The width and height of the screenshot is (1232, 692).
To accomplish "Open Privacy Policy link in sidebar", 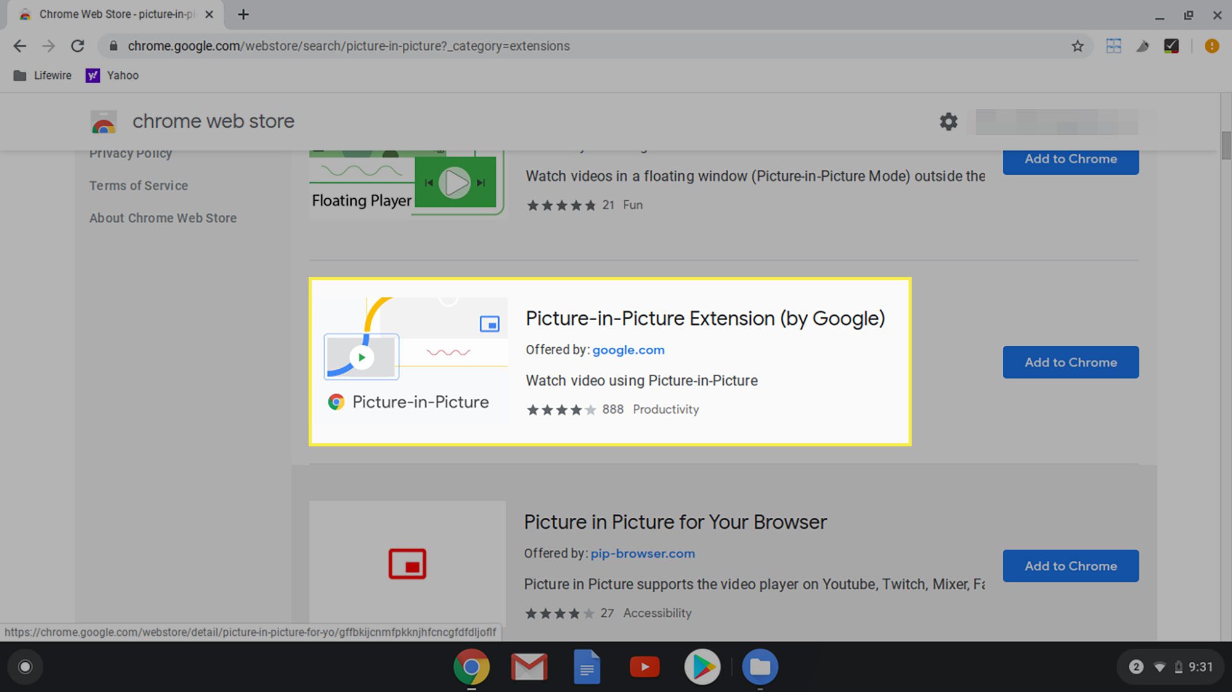I will coord(131,153).
